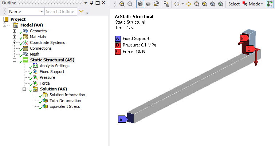Select the Pan tool
The image size is (275, 146).
pyautogui.click(x=189, y=4)
